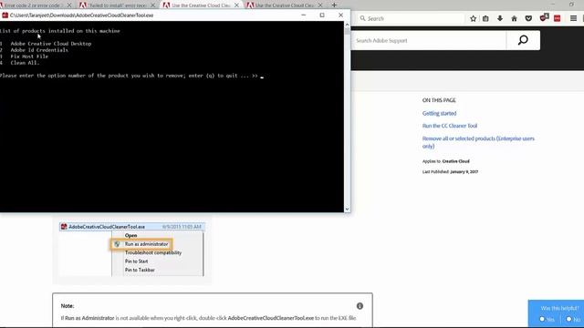
Task: Open the Firefox hamburger menu
Action: tap(574, 18)
